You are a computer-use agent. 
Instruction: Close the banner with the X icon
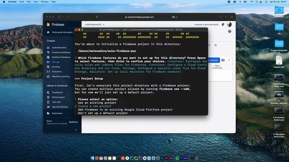pos(215,45)
